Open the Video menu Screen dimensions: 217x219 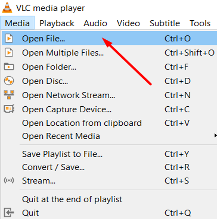(128, 23)
